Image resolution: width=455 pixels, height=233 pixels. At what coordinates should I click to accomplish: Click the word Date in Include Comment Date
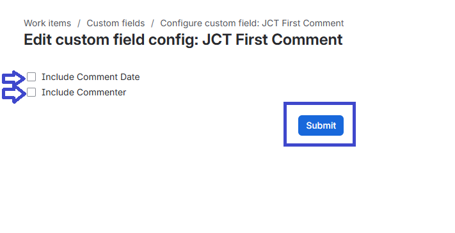129,77
